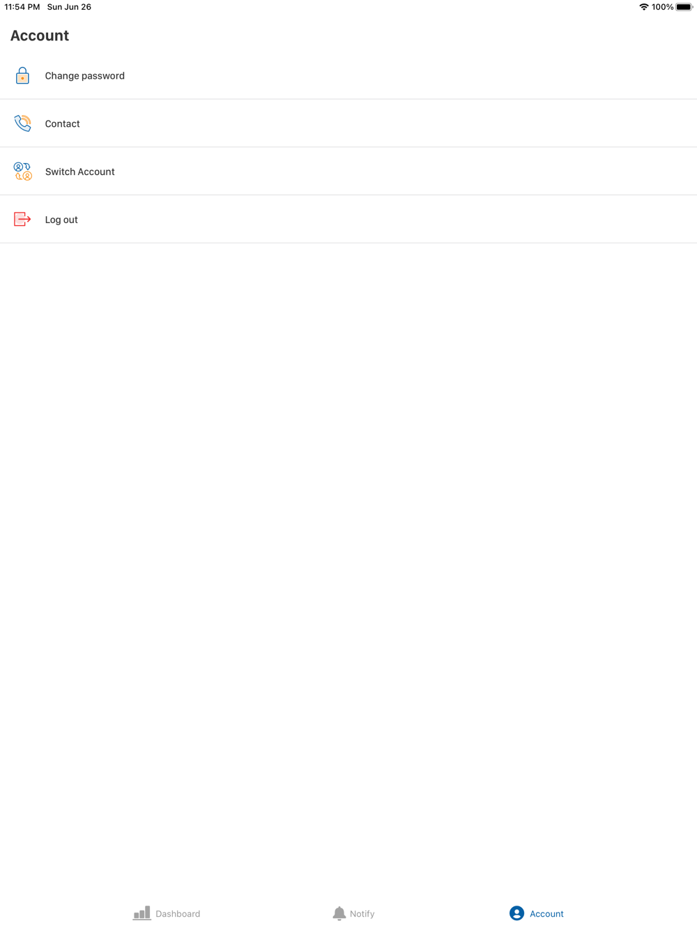Open the Change password option
Screen dimensions: 697x930
tap(348, 75)
